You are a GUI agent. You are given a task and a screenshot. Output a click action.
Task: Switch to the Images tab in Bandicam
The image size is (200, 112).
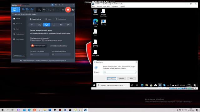61,19
